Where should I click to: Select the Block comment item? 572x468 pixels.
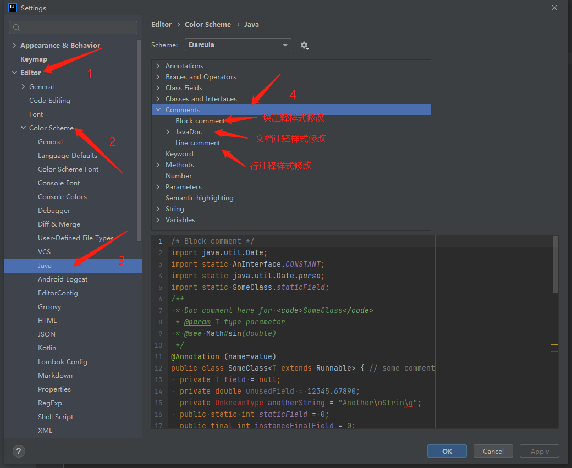200,121
